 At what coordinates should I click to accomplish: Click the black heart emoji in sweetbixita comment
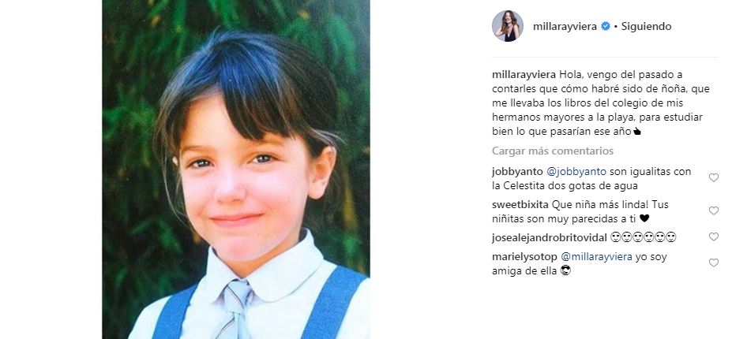point(644,218)
